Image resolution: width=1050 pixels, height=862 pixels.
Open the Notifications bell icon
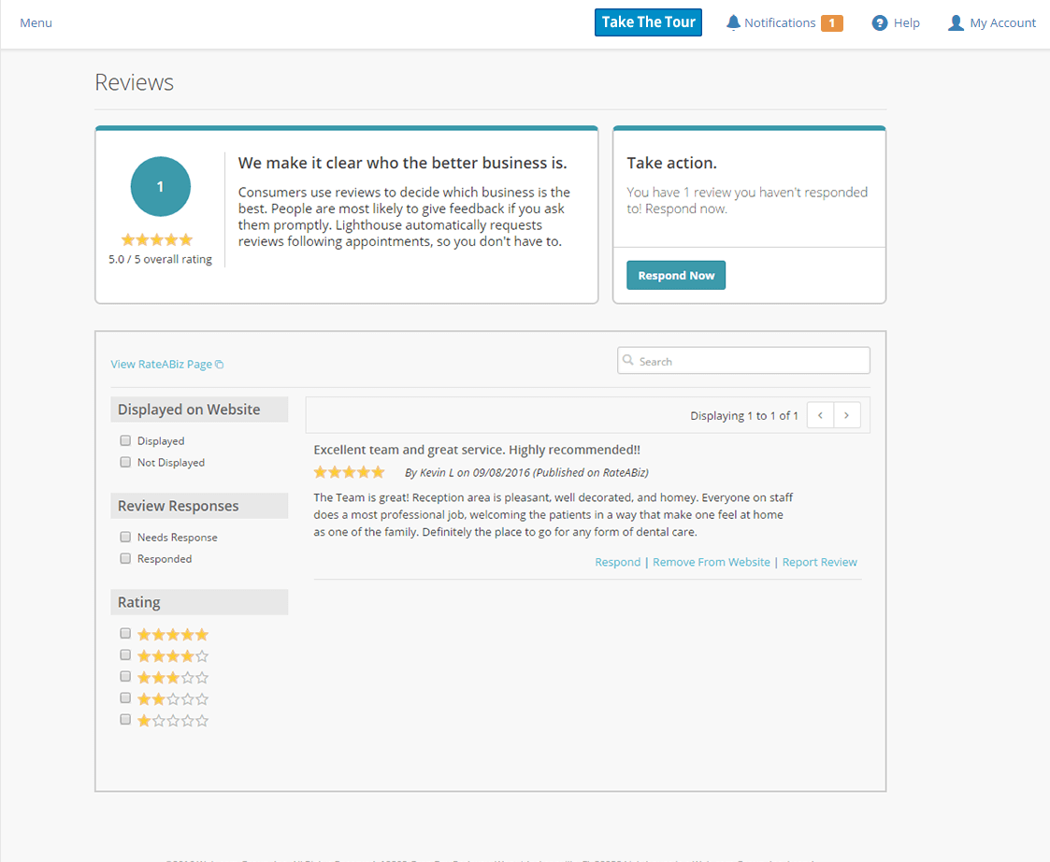point(734,22)
